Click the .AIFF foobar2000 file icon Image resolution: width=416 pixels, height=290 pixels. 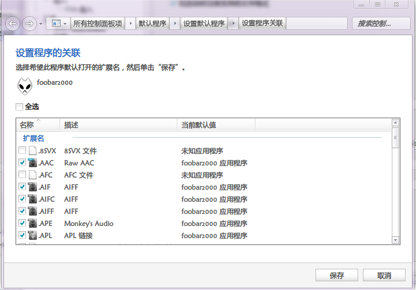tap(32, 211)
